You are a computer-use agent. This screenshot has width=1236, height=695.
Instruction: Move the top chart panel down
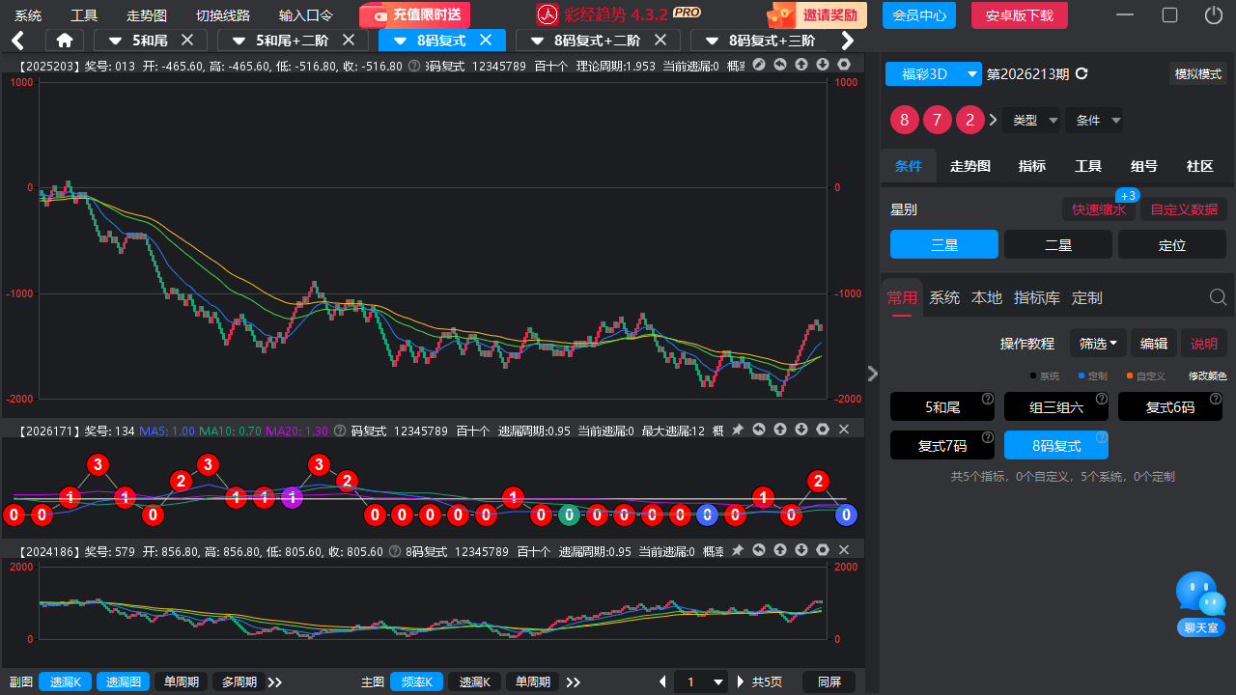823,65
